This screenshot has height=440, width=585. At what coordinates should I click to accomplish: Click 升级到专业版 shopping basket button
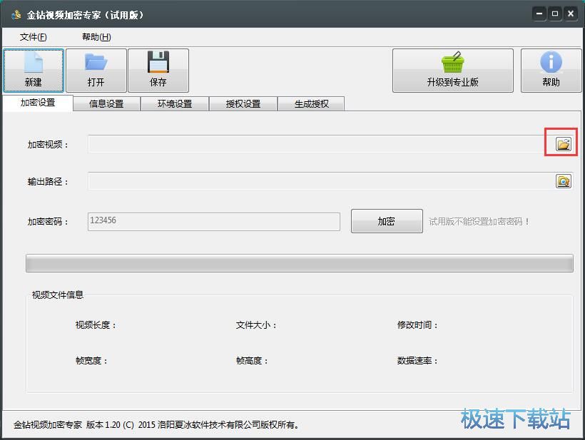pos(452,71)
